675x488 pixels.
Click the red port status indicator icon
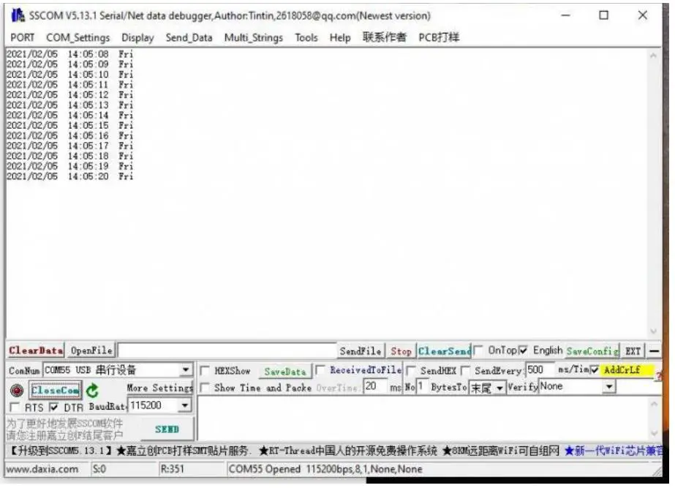click(16, 391)
